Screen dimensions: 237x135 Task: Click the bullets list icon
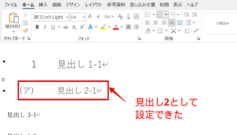tap(148, 14)
